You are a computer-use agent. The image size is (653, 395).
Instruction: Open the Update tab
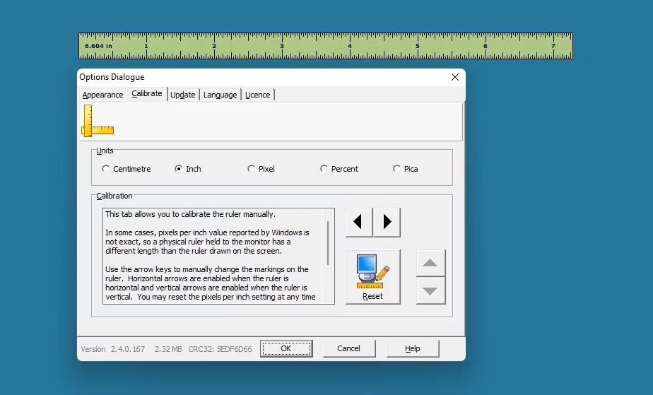[183, 95]
